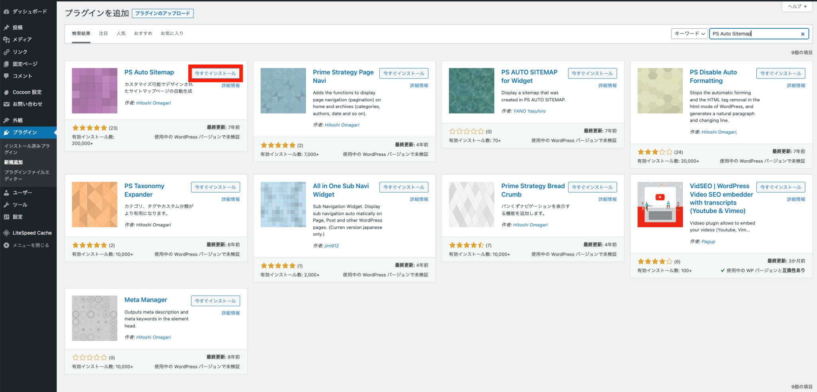
Task: Click the pushpin icon for Posts
Action: [6, 28]
